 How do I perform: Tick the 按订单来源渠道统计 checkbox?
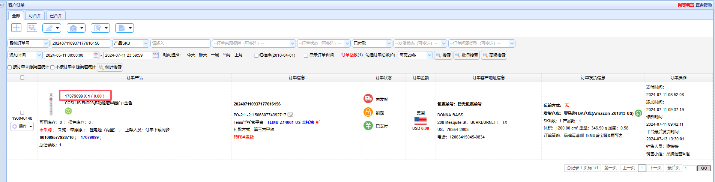pos(10,67)
